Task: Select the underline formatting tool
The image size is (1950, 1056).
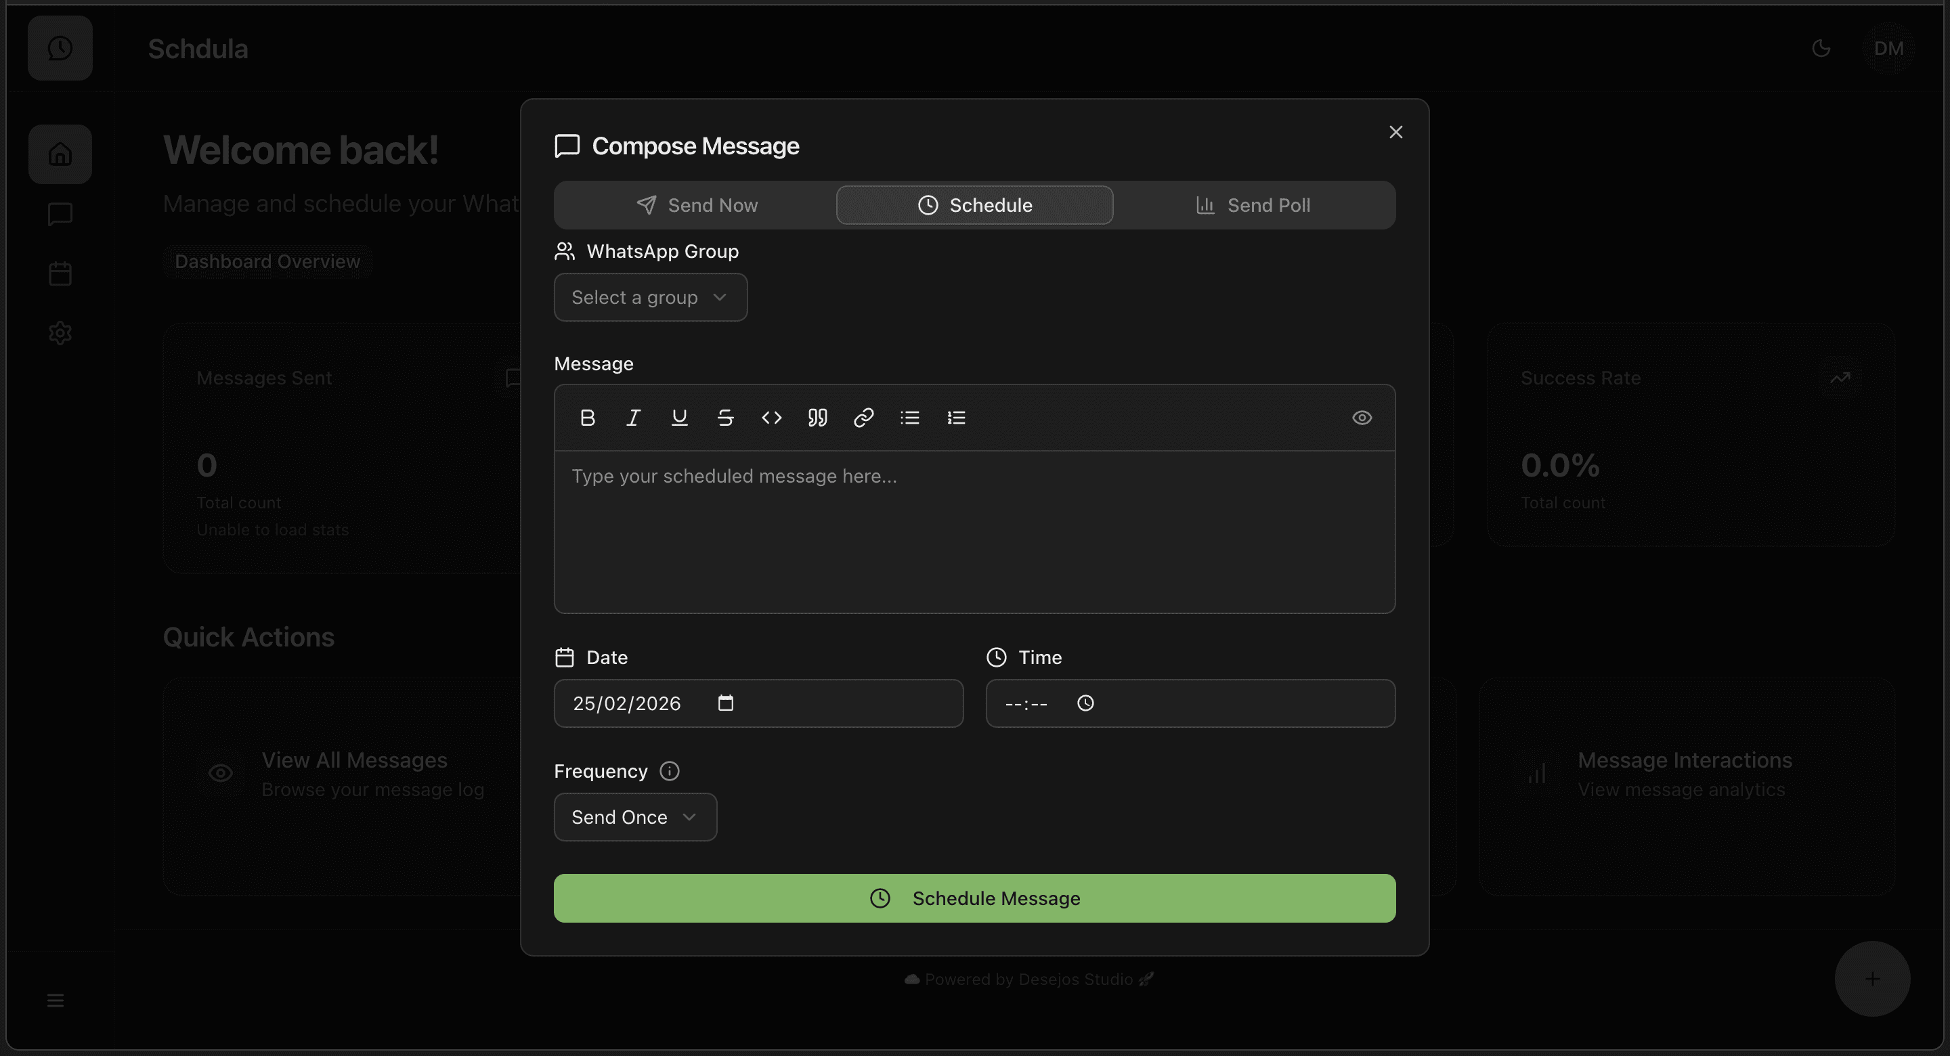Action: (679, 417)
